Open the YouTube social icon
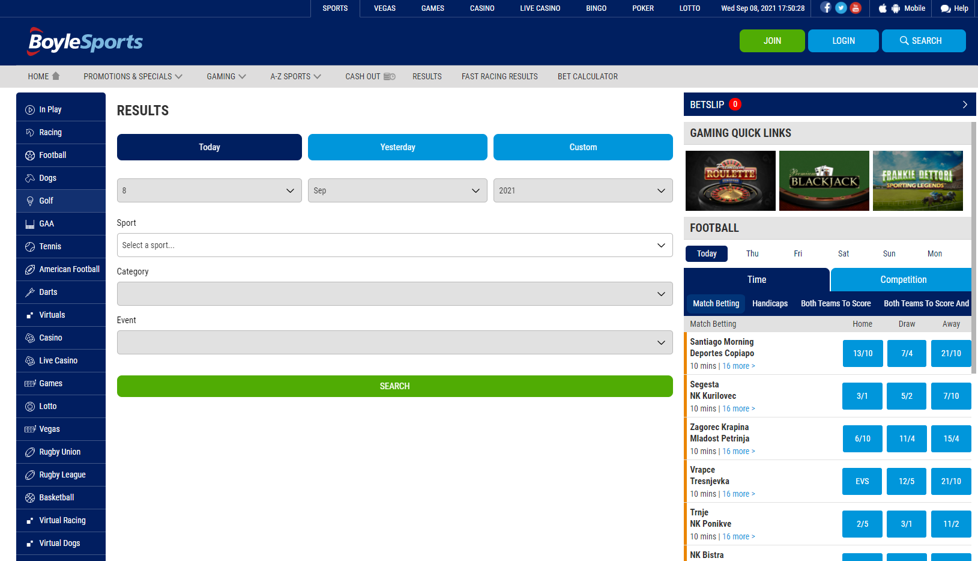The image size is (978, 561). click(856, 8)
